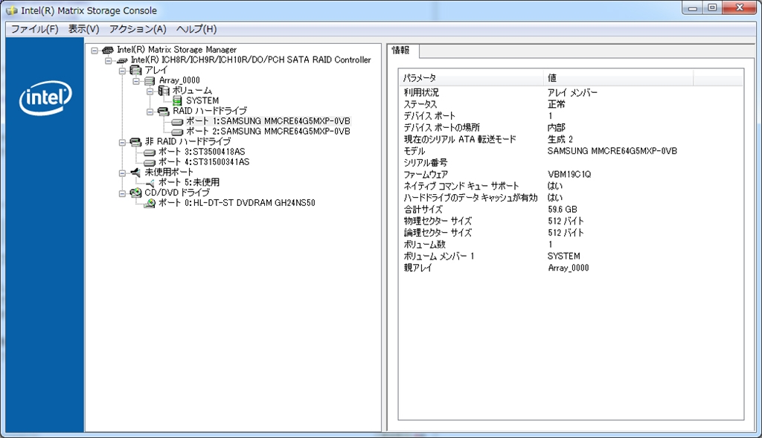Click the 未使用ポート group icon

tap(136, 173)
